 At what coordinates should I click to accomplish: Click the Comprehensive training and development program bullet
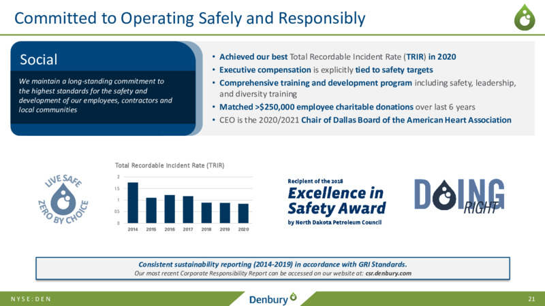point(367,88)
